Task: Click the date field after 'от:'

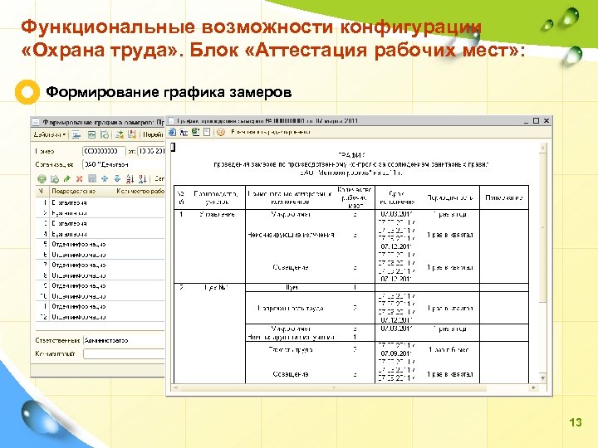Action: coord(151,151)
